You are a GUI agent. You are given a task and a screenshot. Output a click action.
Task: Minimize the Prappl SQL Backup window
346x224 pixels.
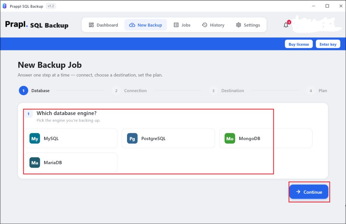pyautogui.click(x=314, y=6)
